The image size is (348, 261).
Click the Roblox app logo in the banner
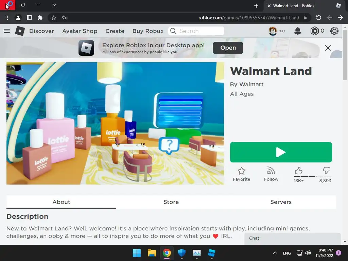click(86, 48)
